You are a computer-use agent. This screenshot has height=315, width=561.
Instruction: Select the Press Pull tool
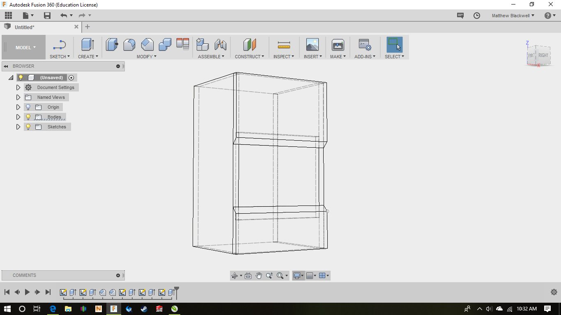click(x=112, y=44)
